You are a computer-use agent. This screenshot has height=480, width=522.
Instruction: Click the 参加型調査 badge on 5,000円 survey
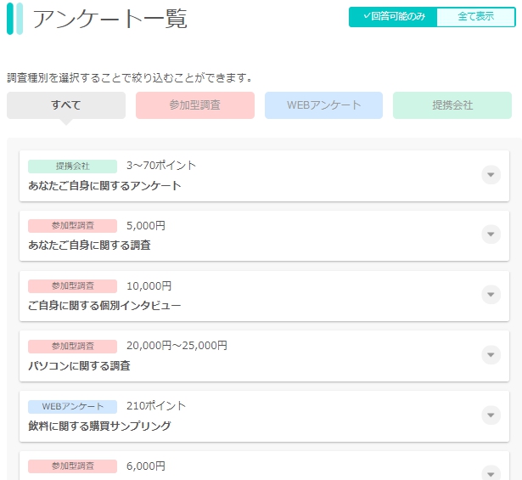click(x=73, y=226)
